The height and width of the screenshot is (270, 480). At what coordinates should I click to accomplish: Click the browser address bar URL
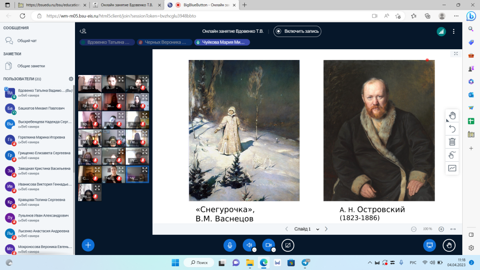pos(121,16)
